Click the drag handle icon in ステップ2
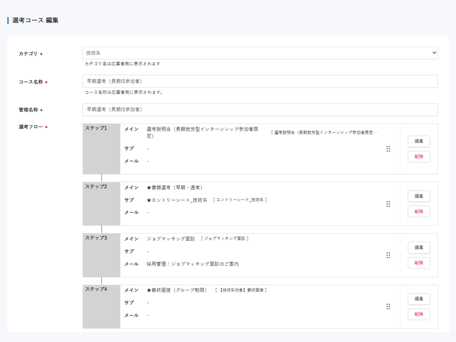The image size is (456, 342). point(388,204)
